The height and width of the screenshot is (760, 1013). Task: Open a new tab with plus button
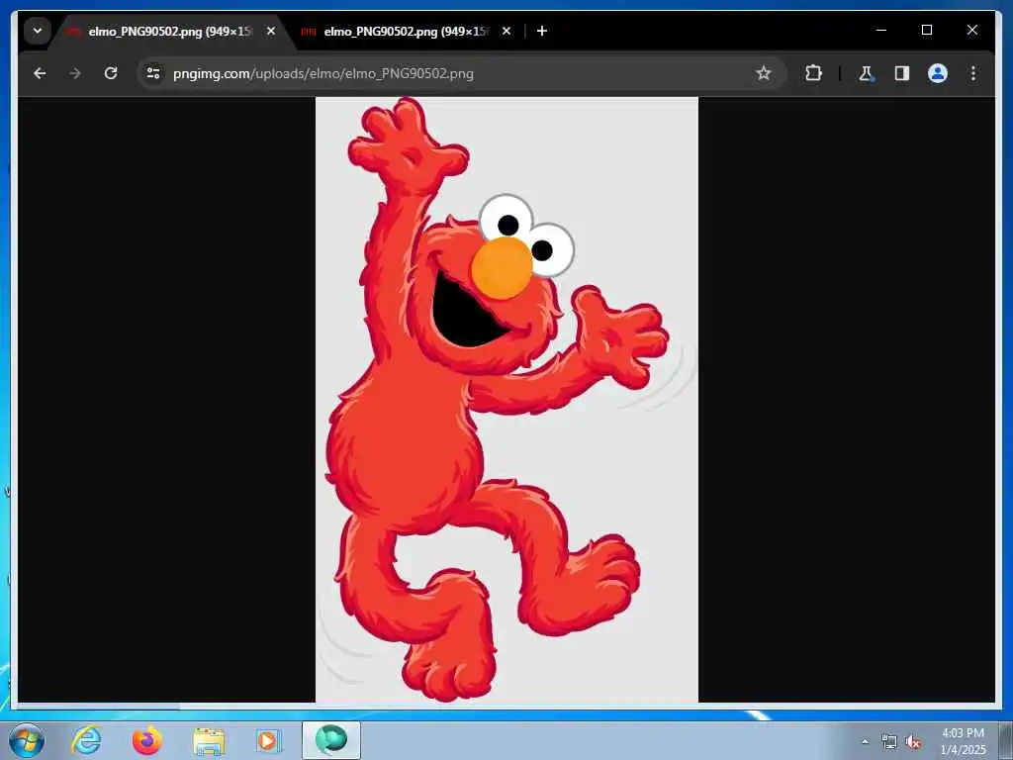(542, 31)
